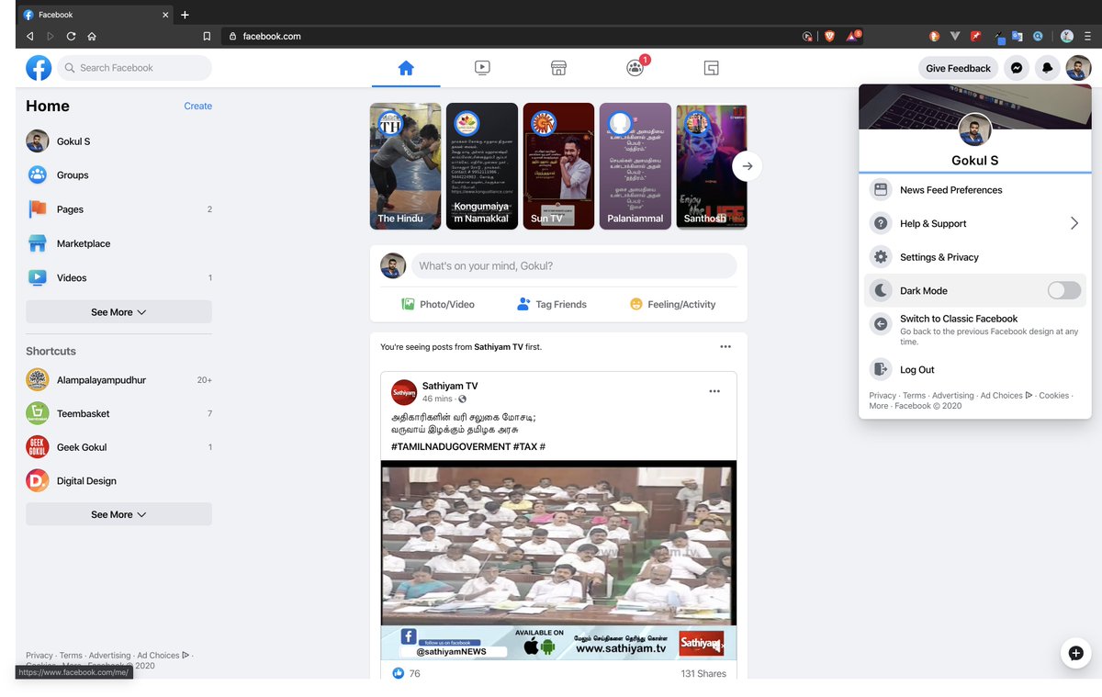This screenshot has height=697, width=1102.
Task: Open Marketplace from the top navigation
Action: [x=558, y=67]
